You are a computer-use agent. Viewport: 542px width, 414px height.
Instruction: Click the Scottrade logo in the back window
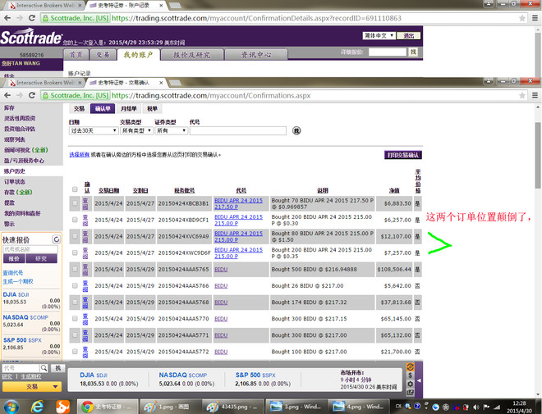point(31,37)
